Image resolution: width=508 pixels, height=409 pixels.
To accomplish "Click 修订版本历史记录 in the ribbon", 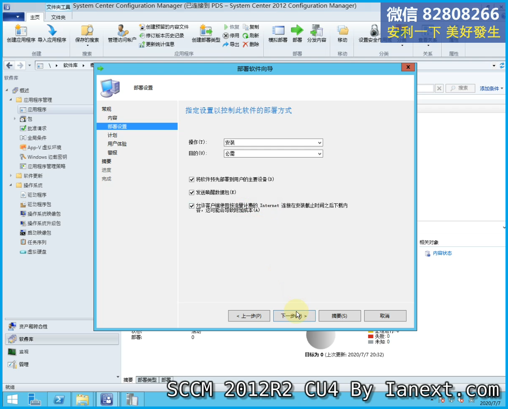I will pos(162,36).
